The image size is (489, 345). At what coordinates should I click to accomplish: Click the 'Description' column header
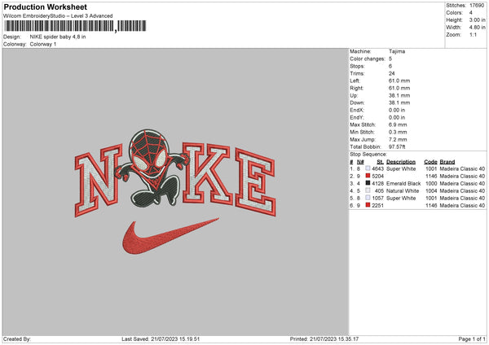(401, 162)
